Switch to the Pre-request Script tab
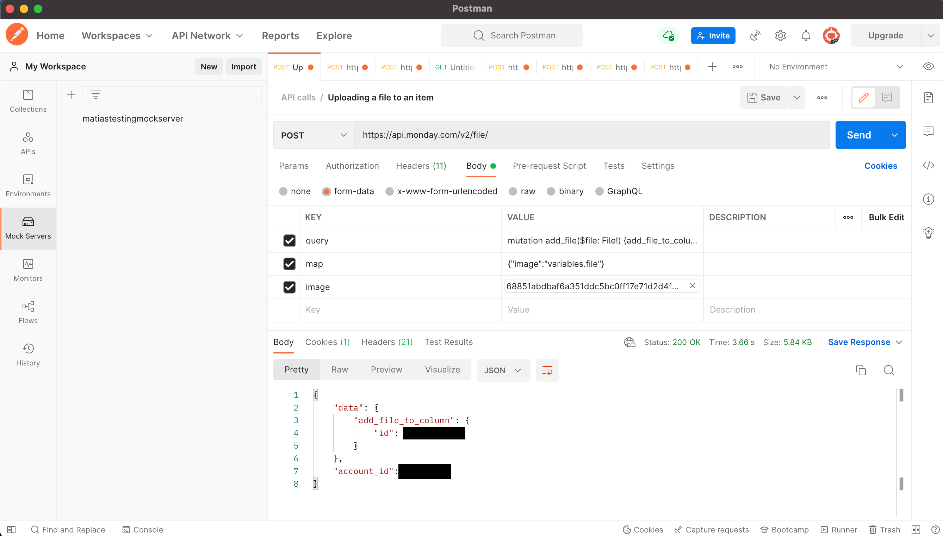 pos(549,166)
